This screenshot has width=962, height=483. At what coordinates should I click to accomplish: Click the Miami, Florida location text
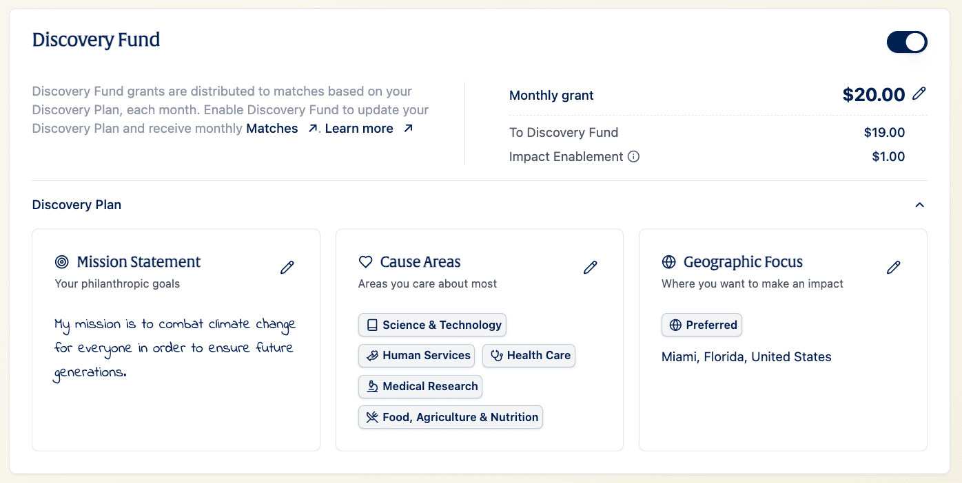coord(746,357)
